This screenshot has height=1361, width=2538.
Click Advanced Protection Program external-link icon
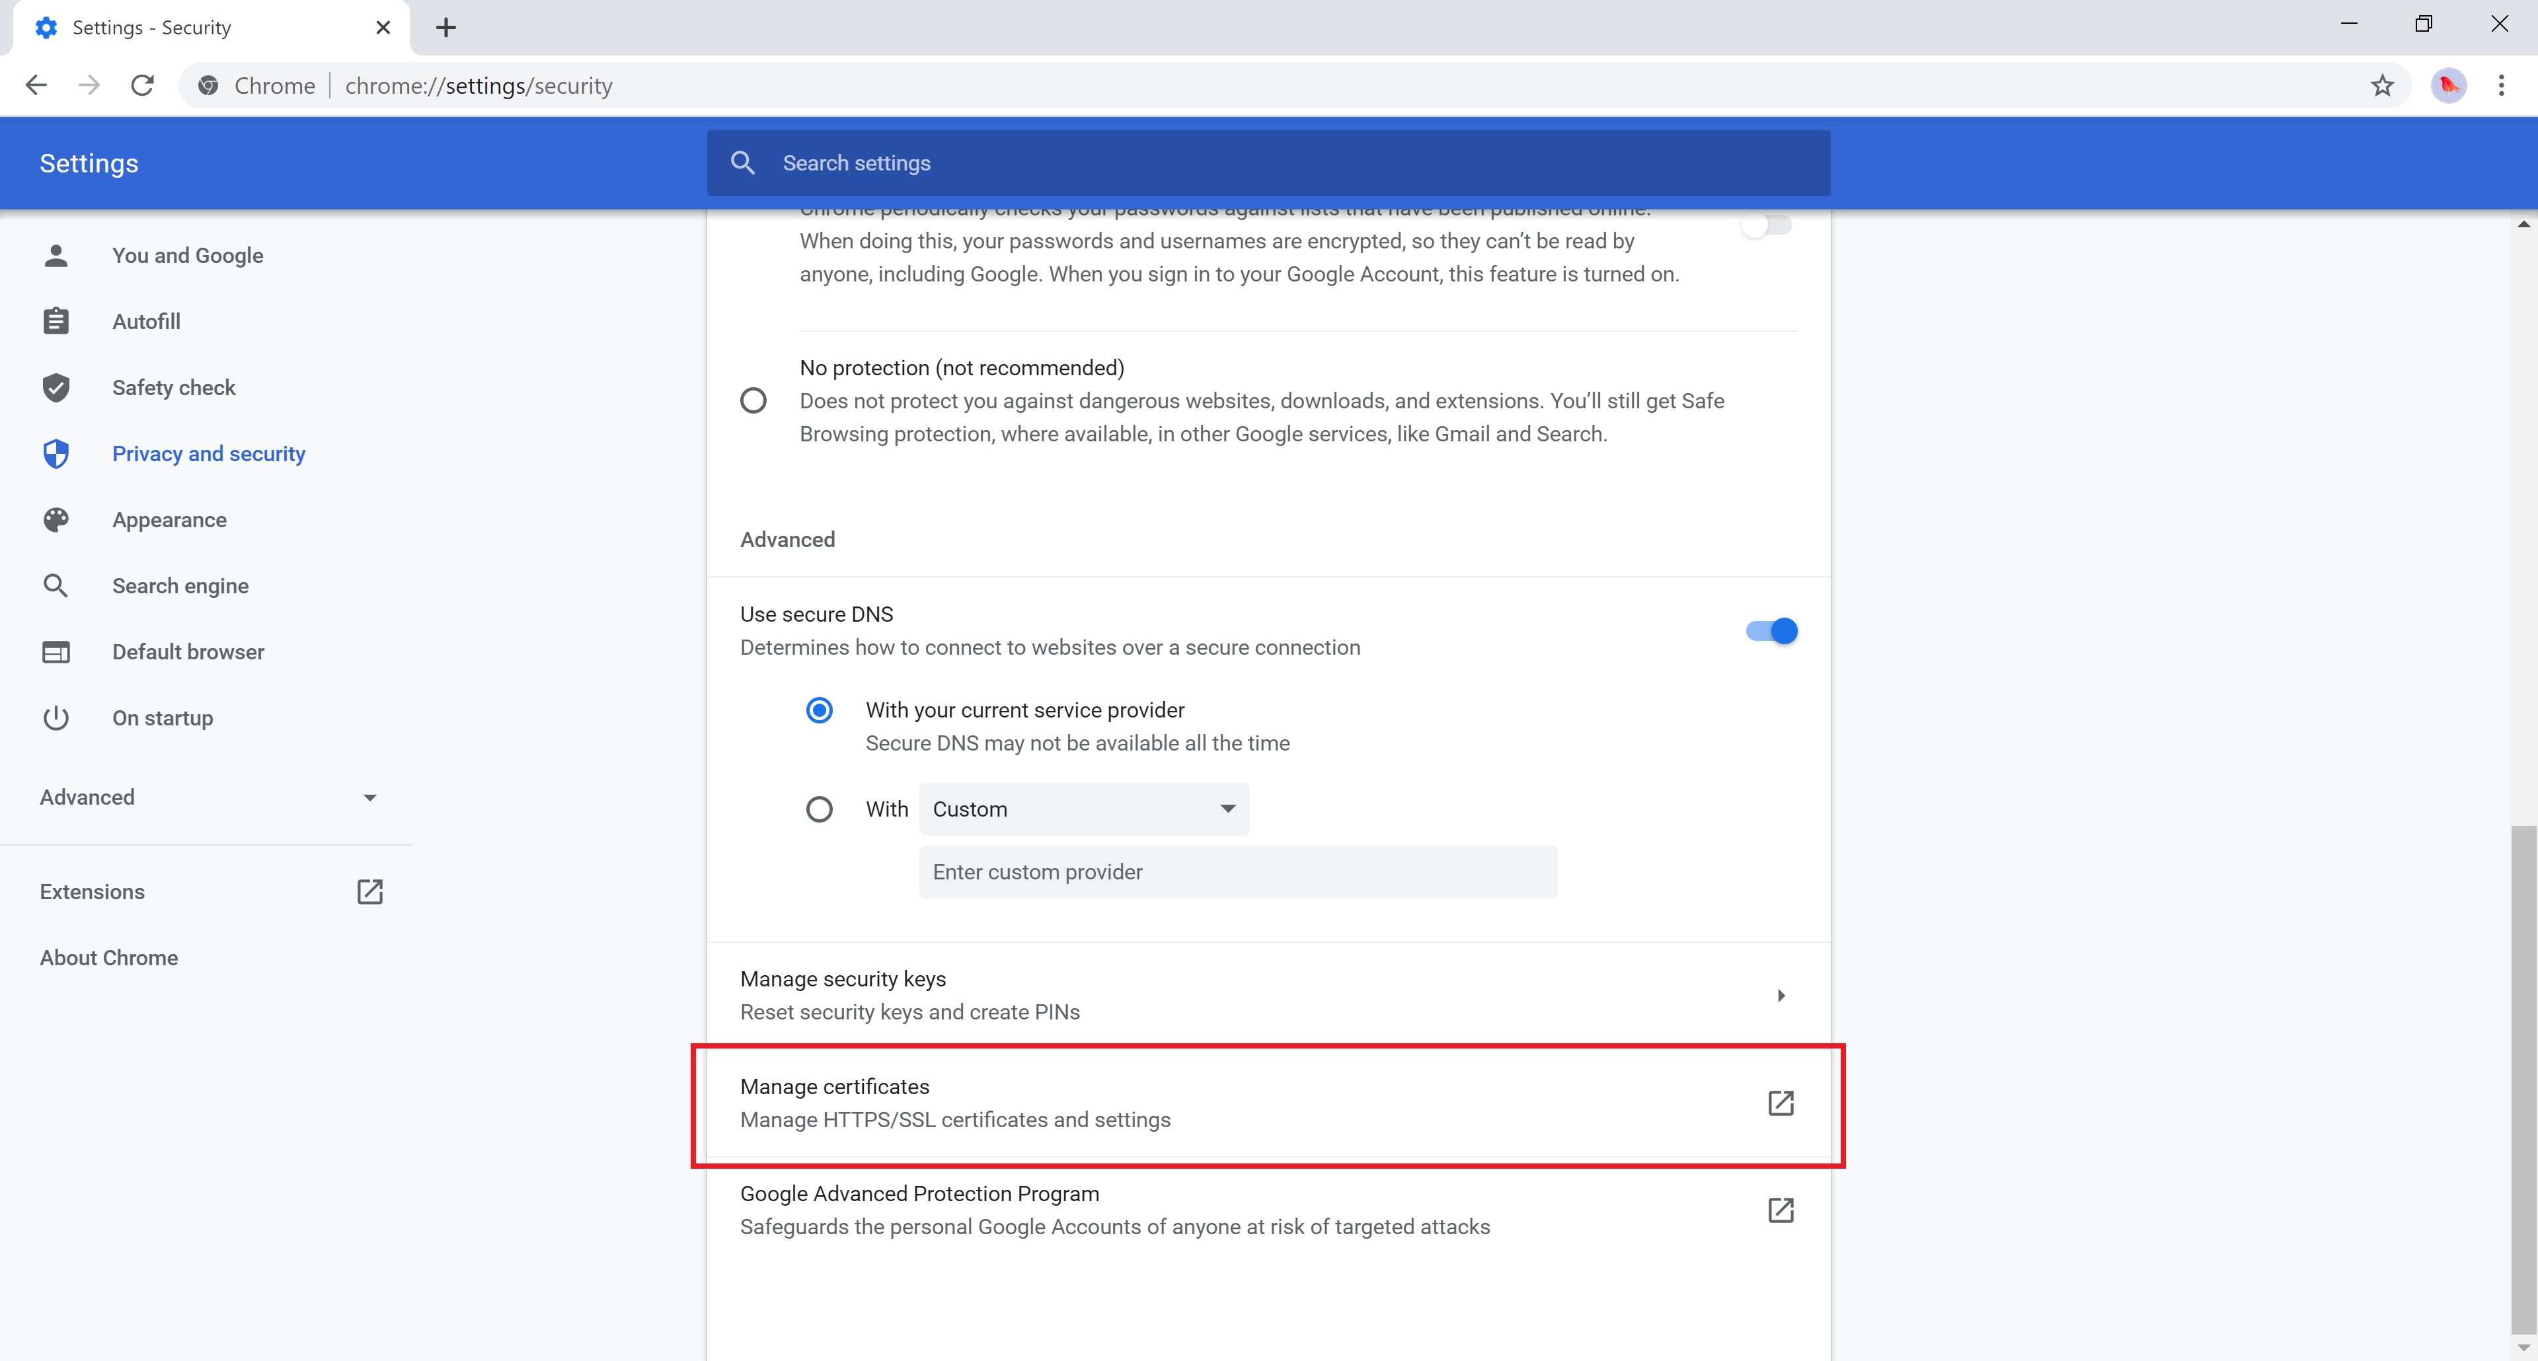[x=1781, y=1210]
